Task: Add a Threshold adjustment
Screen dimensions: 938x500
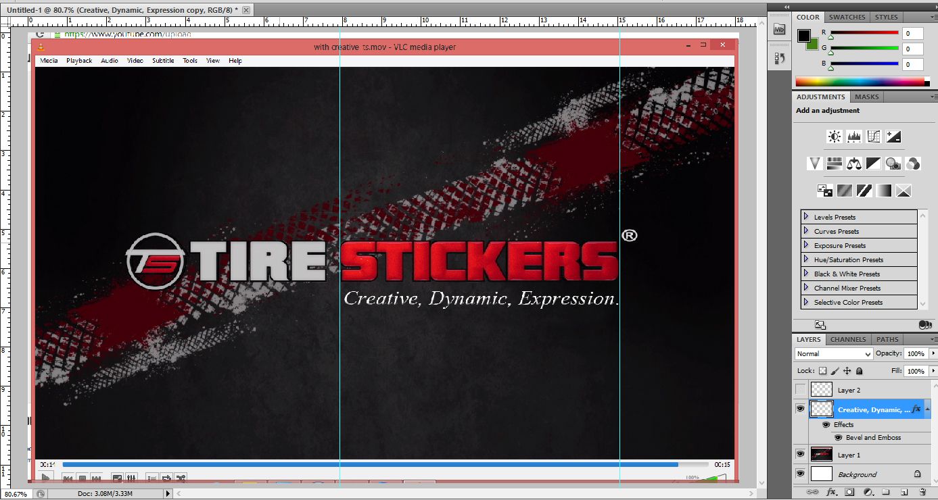Action: coord(864,191)
